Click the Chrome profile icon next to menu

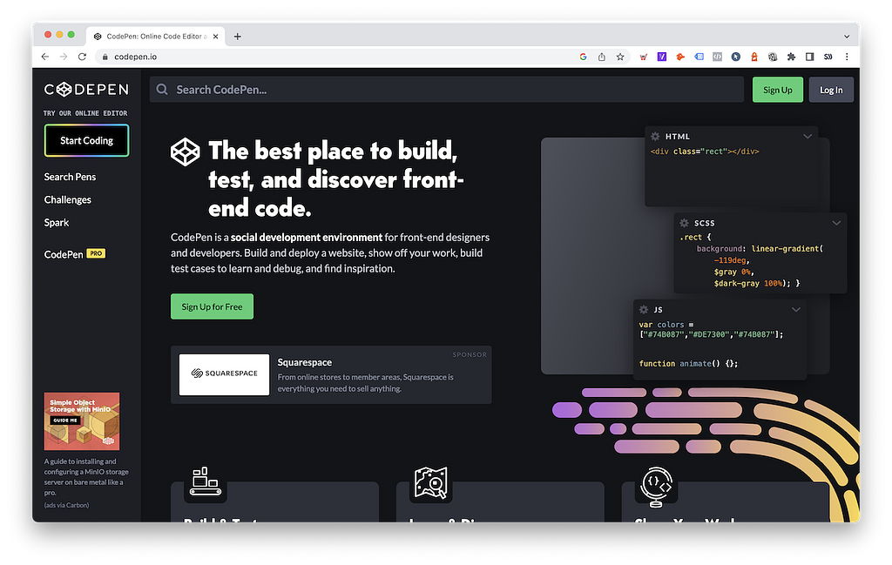click(x=828, y=57)
